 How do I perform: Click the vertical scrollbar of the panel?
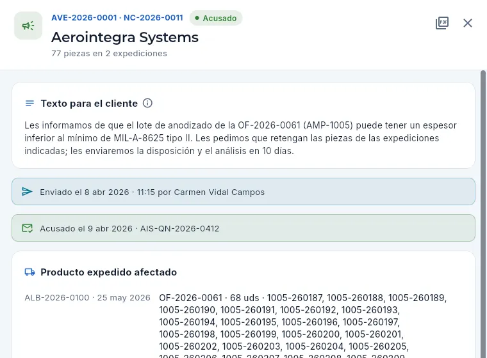[x=483, y=214]
